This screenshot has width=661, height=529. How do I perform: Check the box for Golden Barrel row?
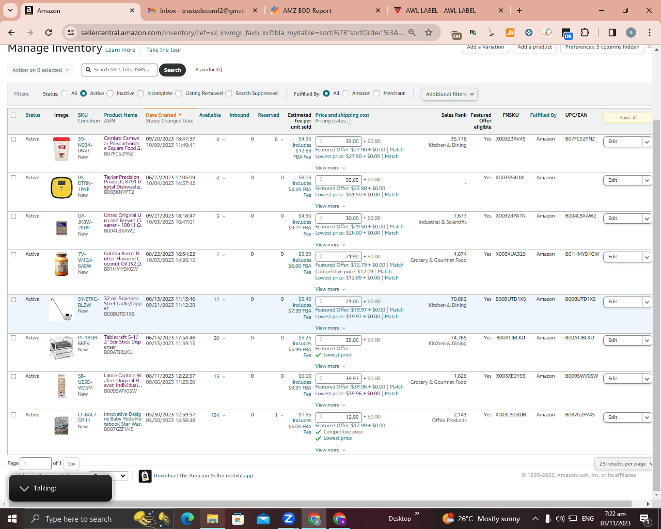pyautogui.click(x=13, y=255)
